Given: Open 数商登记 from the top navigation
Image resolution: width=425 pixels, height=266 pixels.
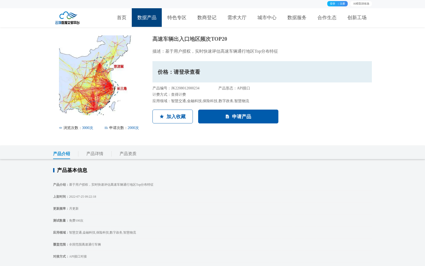Looking at the screenshot, I should [x=207, y=18].
